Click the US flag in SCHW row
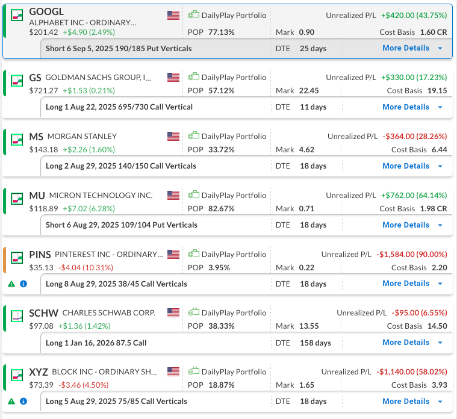The width and height of the screenshot is (457, 419). 173,312
